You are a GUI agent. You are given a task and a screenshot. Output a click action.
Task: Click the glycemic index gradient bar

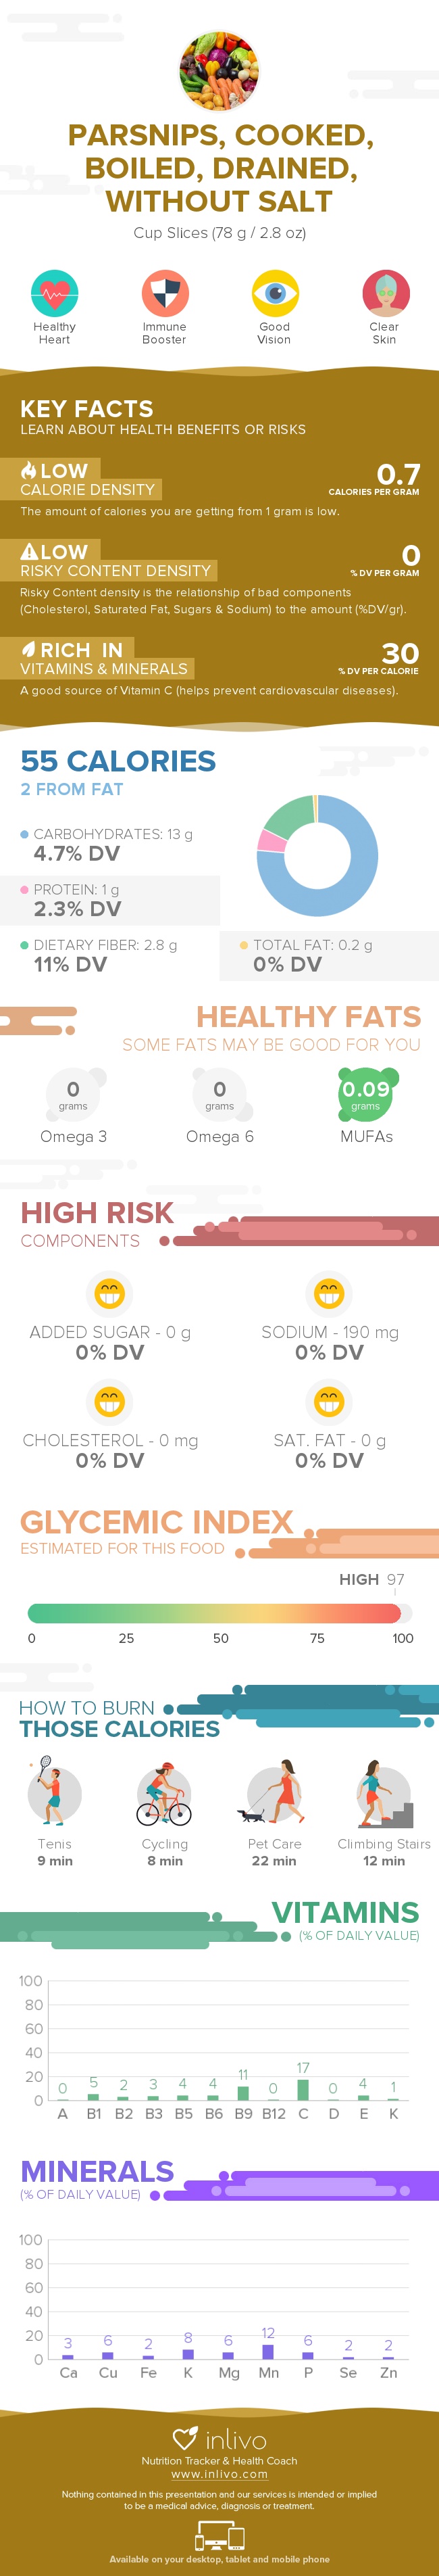[214, 1612]
